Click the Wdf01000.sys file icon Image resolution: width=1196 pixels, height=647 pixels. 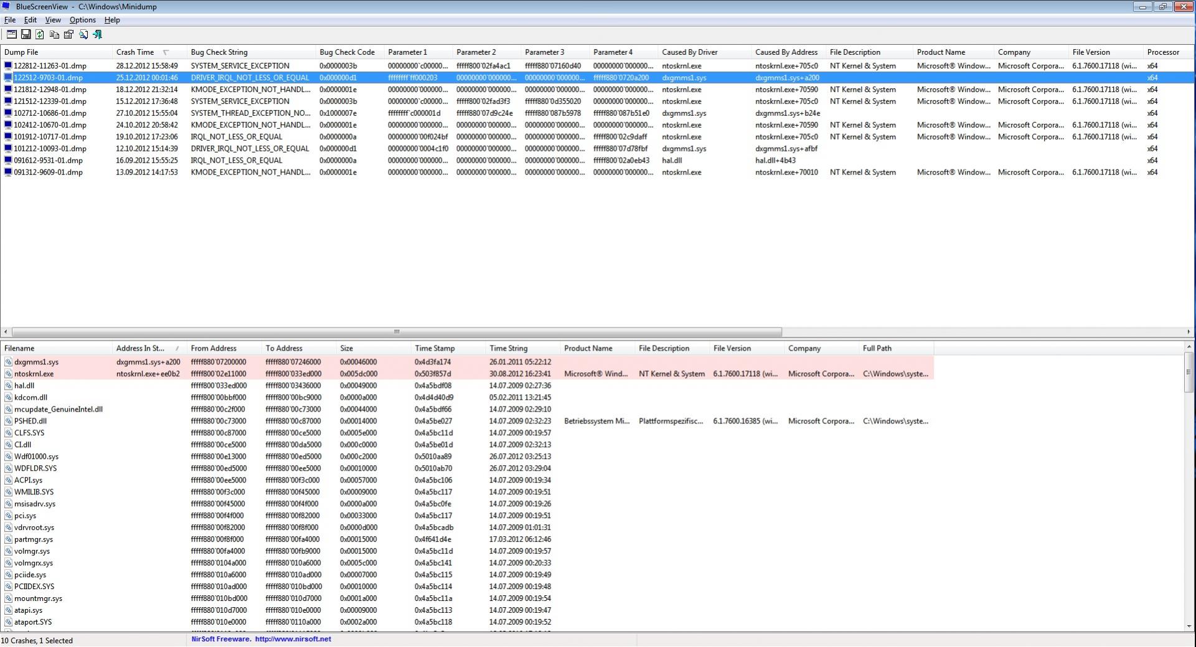8,457
